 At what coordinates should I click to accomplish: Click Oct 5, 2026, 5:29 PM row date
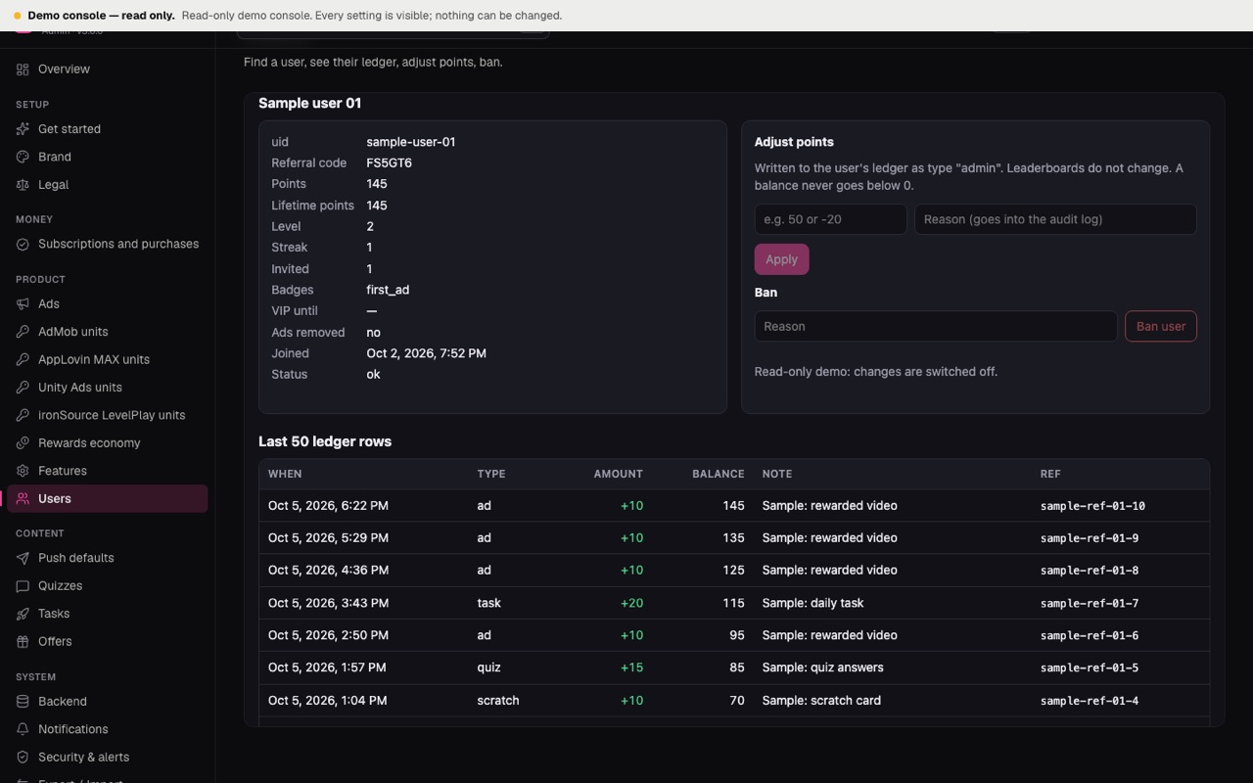pos(328,538)
